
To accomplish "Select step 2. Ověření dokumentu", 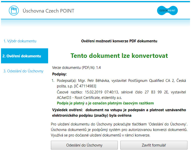I will 25,56.
